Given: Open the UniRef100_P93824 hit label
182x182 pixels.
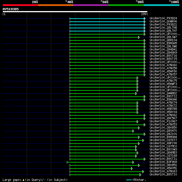Looking at the screenshot, I should coord(163,18).
